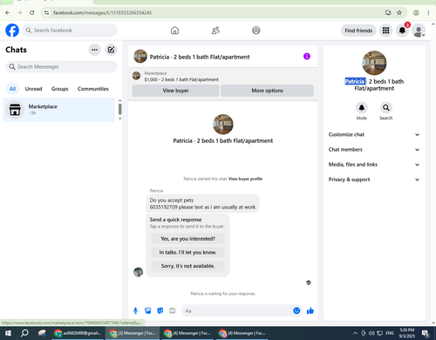Start a new message with compose icon
The height and width of the screenshot is (340, 436).
point(111,50)
